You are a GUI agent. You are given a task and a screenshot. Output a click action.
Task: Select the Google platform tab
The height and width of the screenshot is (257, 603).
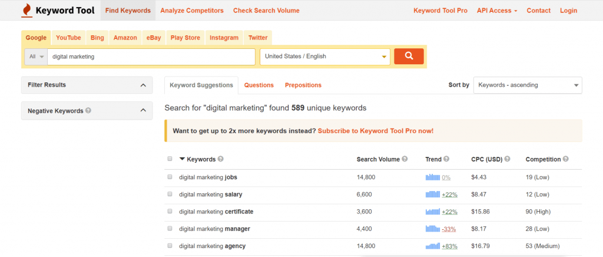point(36,38)
